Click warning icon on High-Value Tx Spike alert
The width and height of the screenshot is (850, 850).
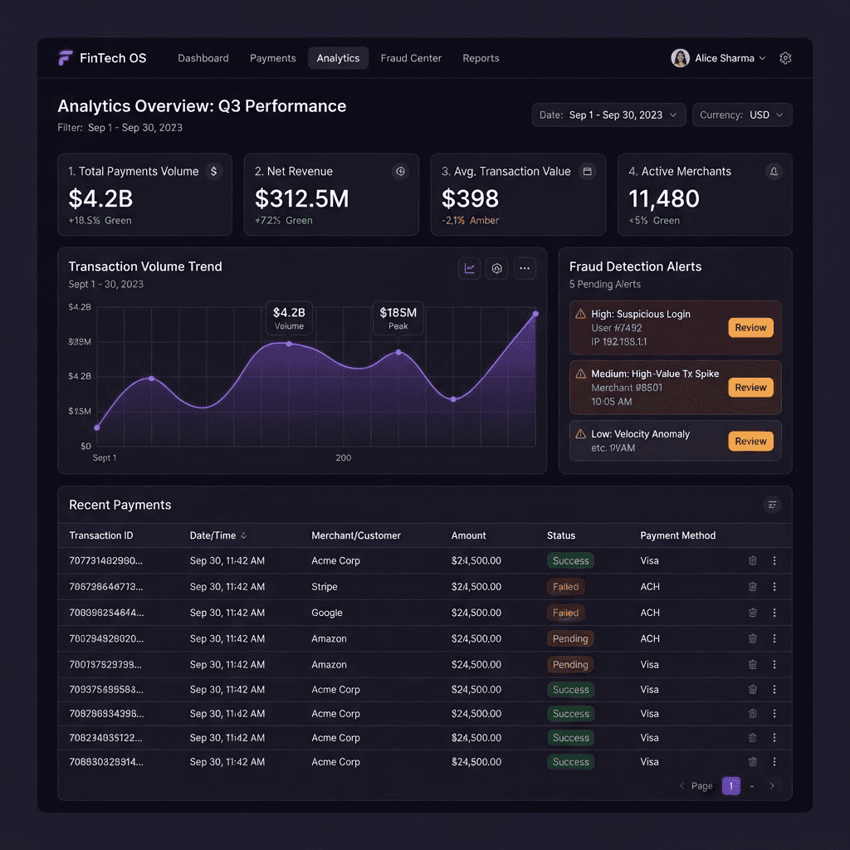pyautogui.click(x=580, y=374)
